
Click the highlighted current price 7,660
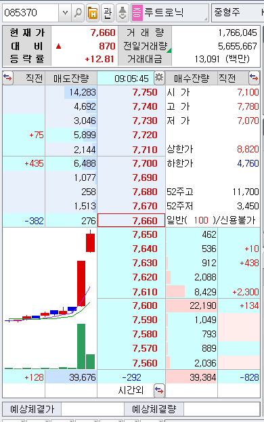click(x=131, y=220)
